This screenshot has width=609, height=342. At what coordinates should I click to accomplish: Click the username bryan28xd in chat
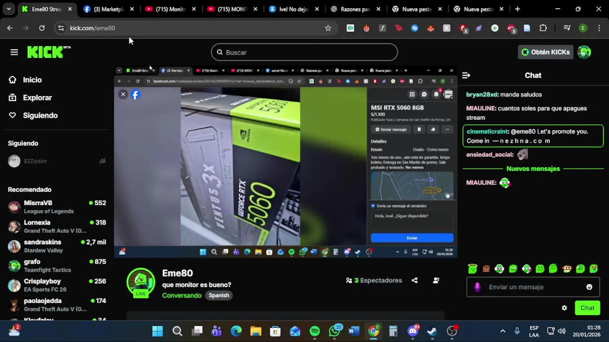click(x=481, y=95)
